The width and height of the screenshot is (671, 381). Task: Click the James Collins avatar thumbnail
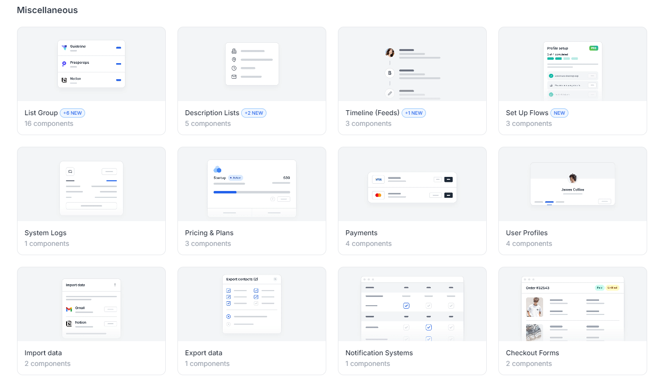point(572,179)
